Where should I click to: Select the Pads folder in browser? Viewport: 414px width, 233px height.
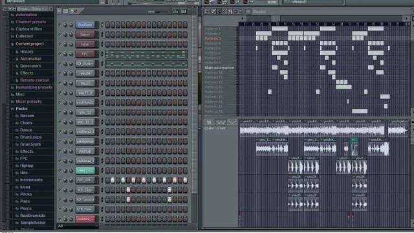pyautogui.click(x=25, y=201)
